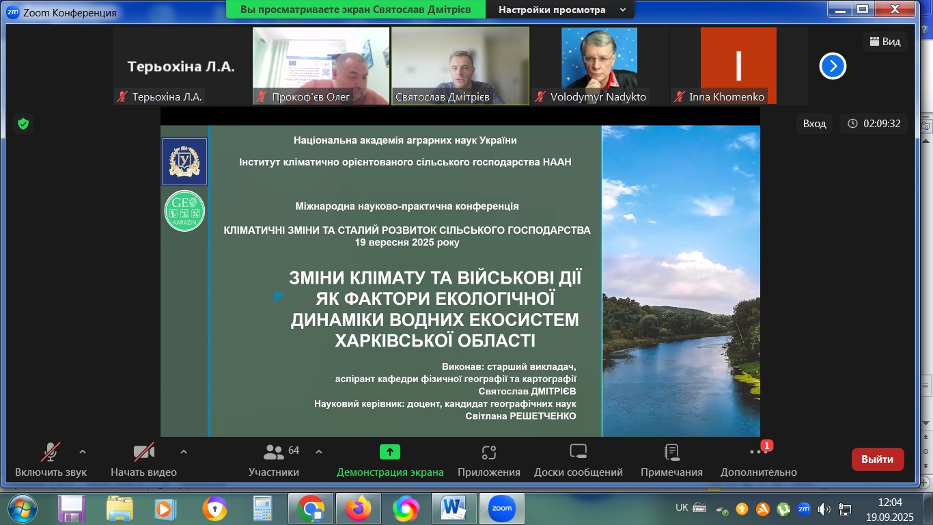Open the Настройки просмотра dropdown
Viewport: 933px width, 525px height.
point(561,10)
